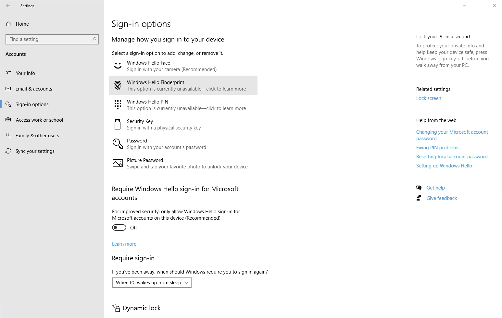The height and width of the screenshot is (318, 502).
Task: Select the Windows Hello PIN keypad icon
Action: (118, 105)
